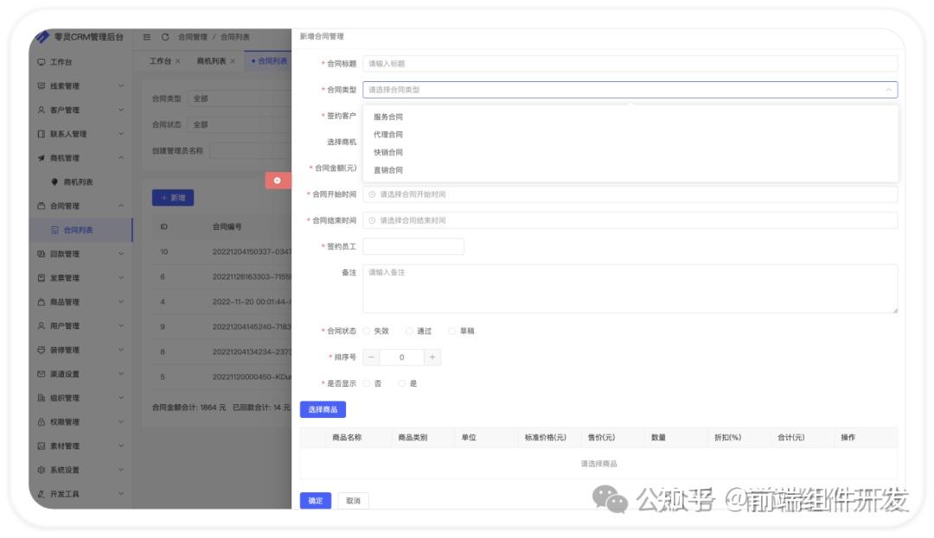Close the 工作台 tab with its x
The width and height of the screenshot is (934, 538).
pyautogui.click(x=177, y=61)
